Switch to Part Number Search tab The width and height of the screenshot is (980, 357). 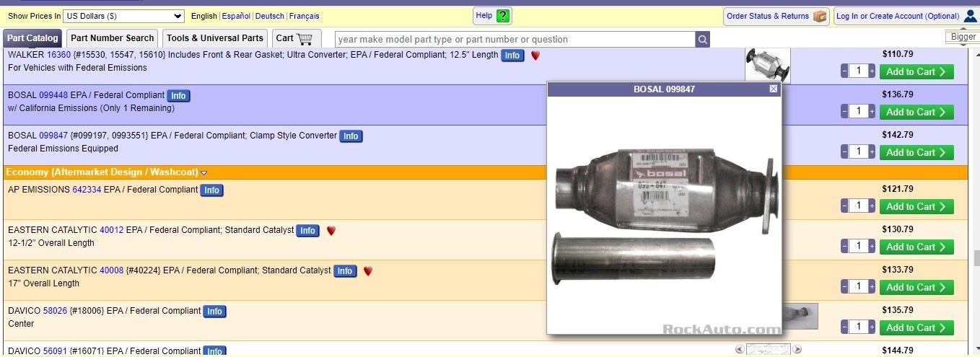(x=112, y=38)
